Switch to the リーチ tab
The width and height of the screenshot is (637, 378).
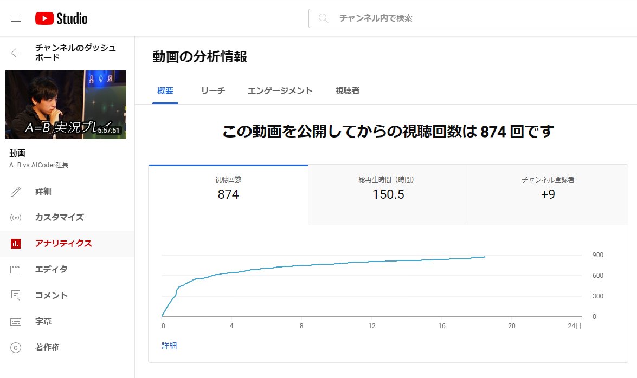click(213, 90)
